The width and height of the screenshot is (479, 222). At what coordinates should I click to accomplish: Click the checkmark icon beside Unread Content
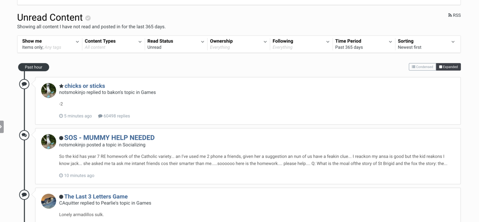tap(88, 18)
